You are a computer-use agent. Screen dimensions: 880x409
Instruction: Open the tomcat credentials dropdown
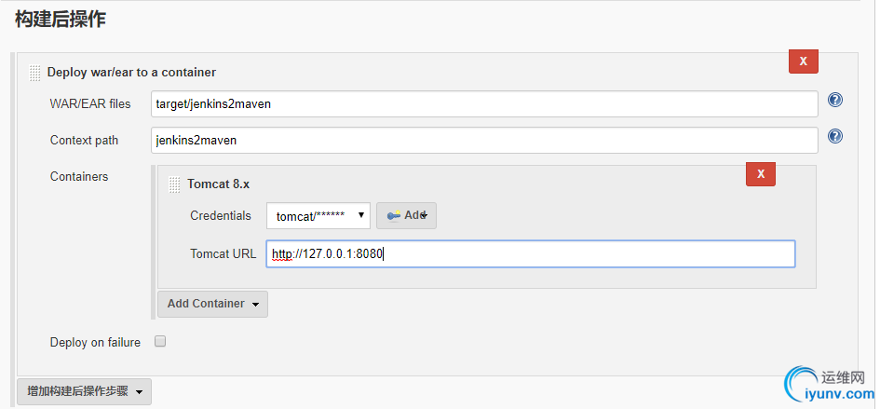318,215
